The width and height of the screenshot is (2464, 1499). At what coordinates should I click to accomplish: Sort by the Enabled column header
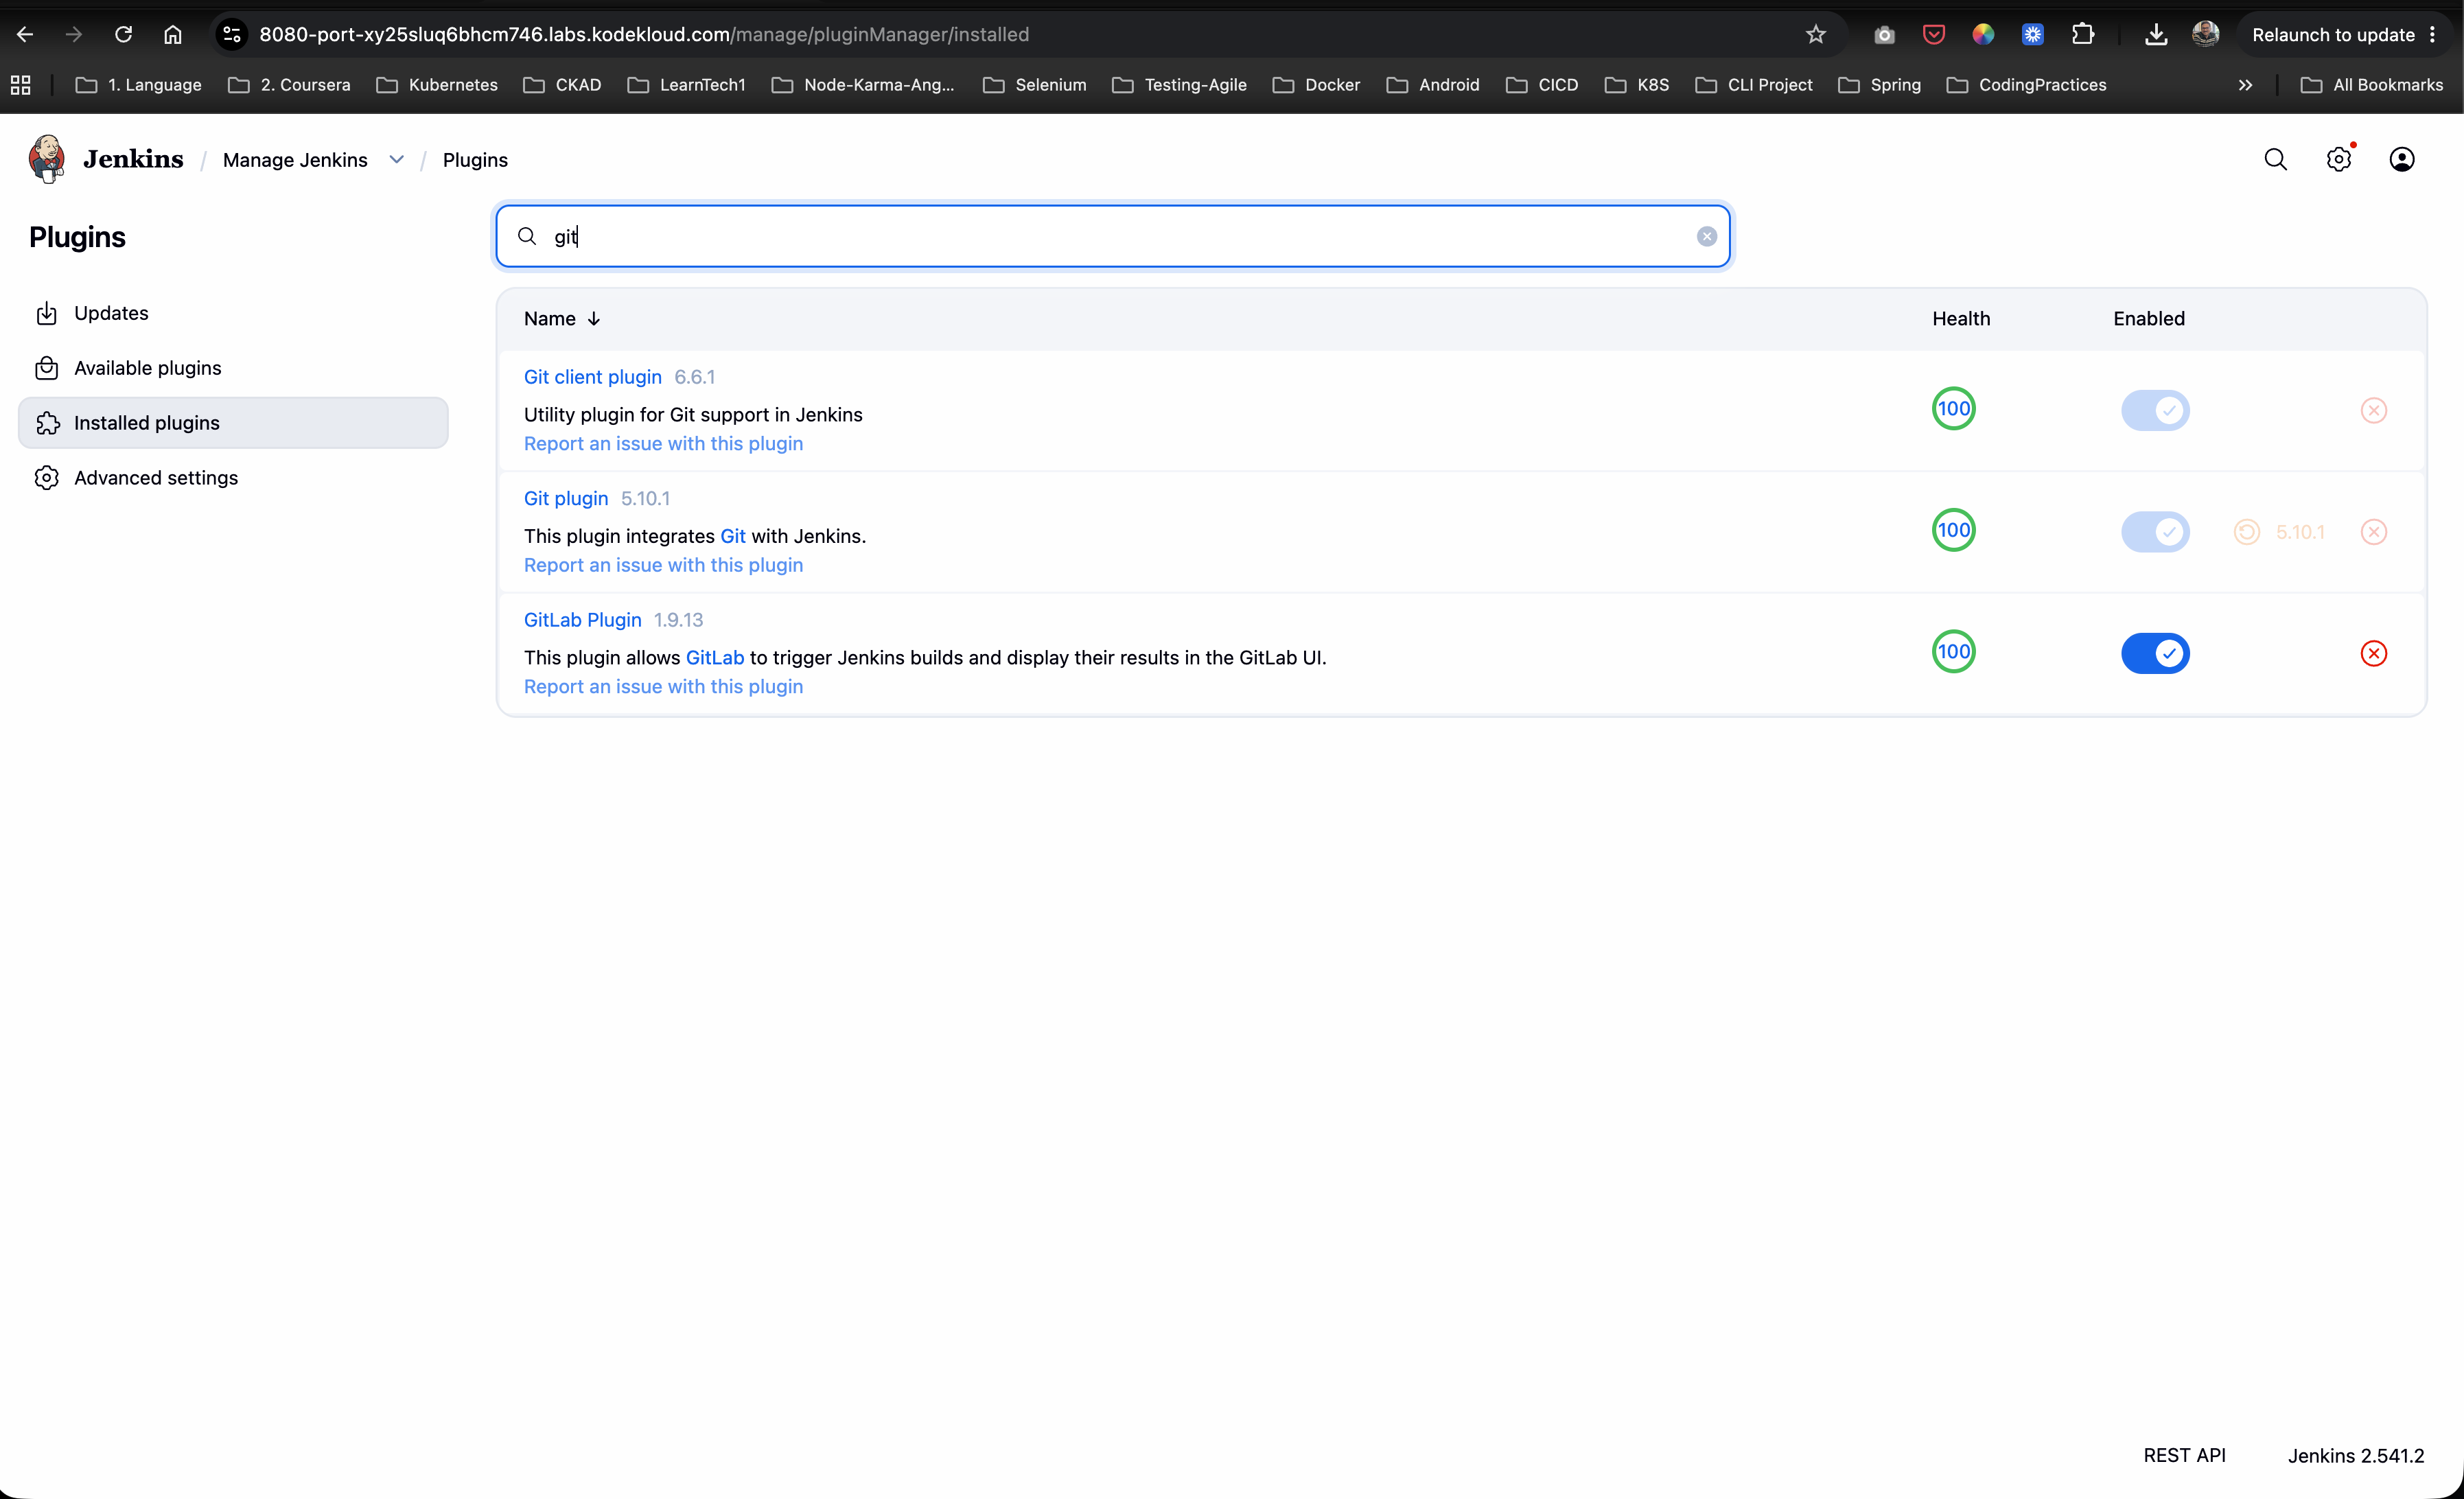(x=2149, y=319)
